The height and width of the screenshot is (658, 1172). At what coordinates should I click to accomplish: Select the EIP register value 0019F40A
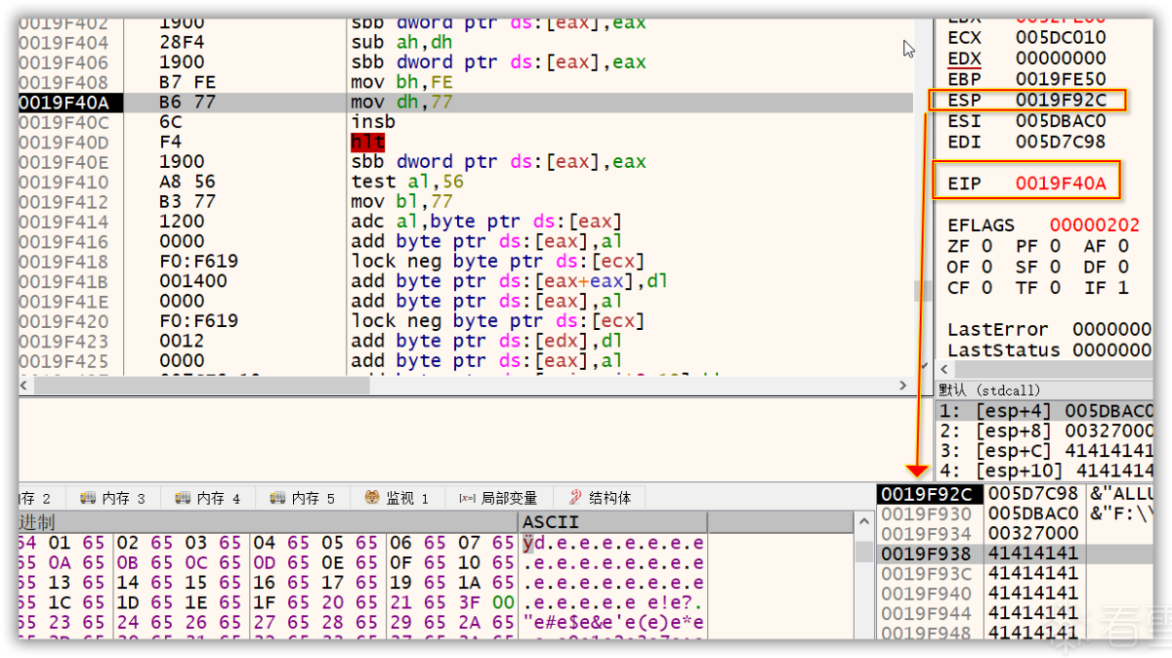click(x=1061, y=183)
